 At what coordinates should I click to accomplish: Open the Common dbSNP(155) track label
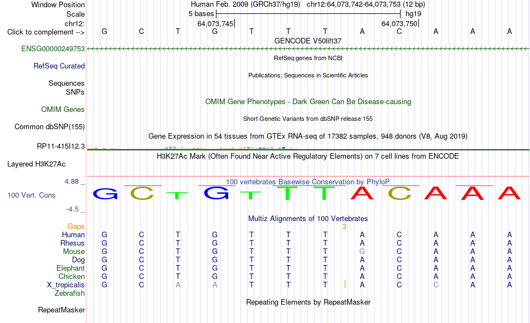tap(49, 126)
